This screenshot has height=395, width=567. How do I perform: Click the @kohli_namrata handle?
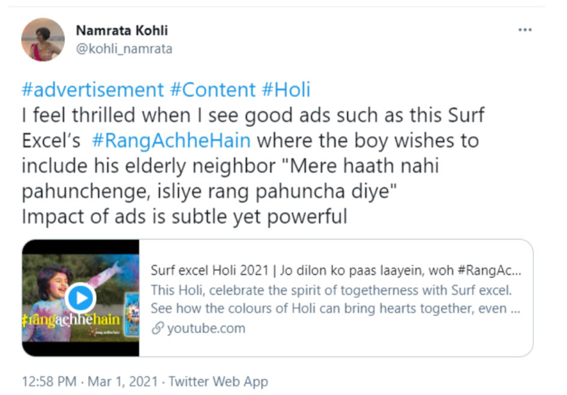coord(124,49)
